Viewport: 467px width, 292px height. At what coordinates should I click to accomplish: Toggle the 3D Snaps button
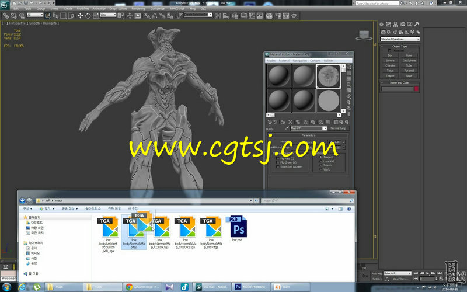coord(147,16)
